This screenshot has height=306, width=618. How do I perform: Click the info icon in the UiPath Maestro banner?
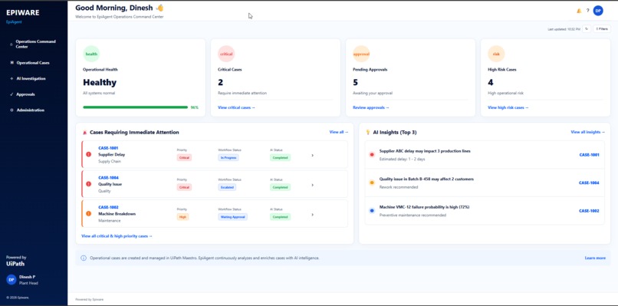coord(84,258)
